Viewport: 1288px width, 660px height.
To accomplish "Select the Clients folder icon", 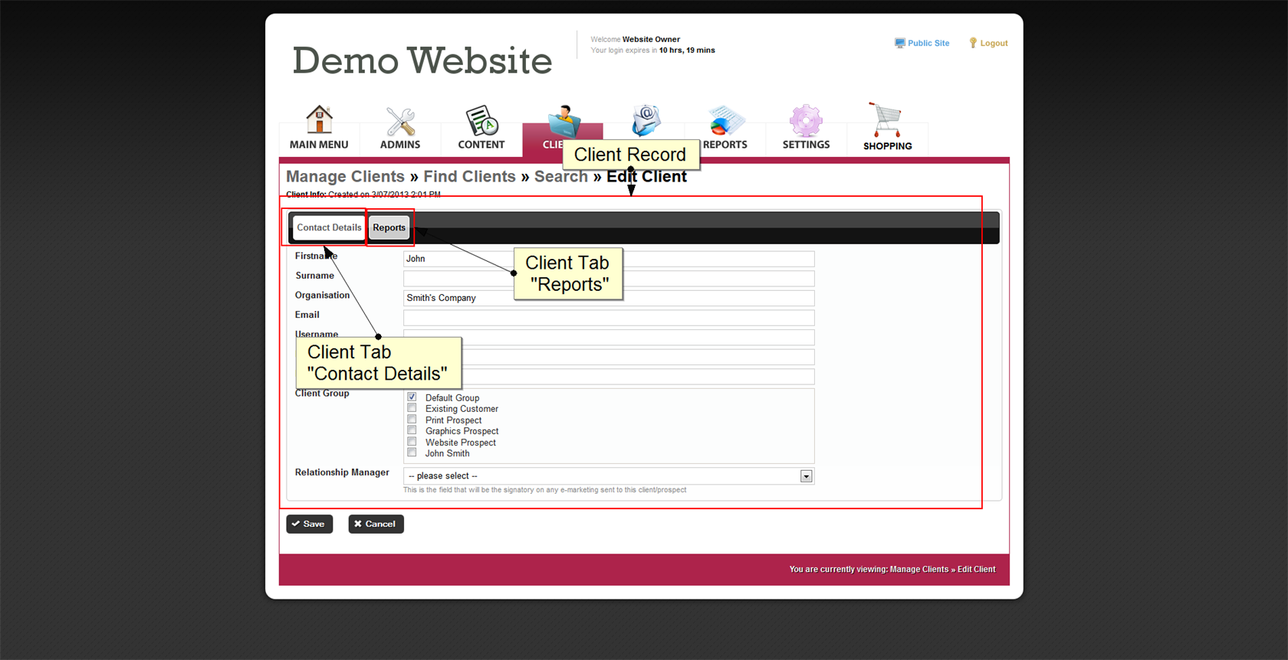I will click(563, 121).
